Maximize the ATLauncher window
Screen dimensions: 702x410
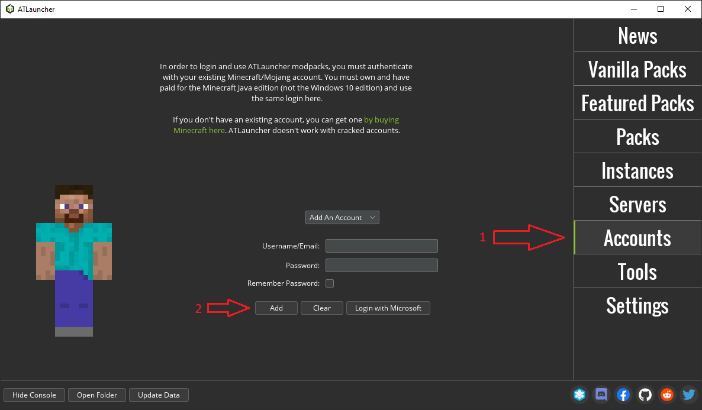click(661, 9)
